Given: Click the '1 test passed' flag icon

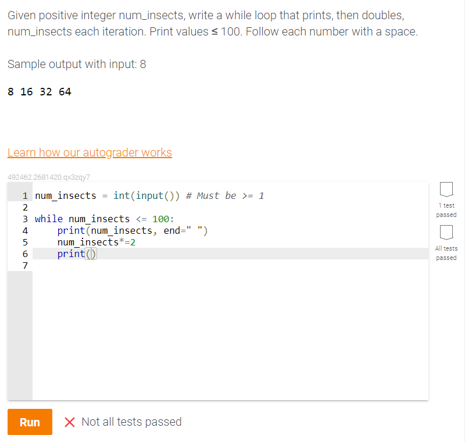Looking at the screenshot, I should pyautogui.click(x=446, y=190).
